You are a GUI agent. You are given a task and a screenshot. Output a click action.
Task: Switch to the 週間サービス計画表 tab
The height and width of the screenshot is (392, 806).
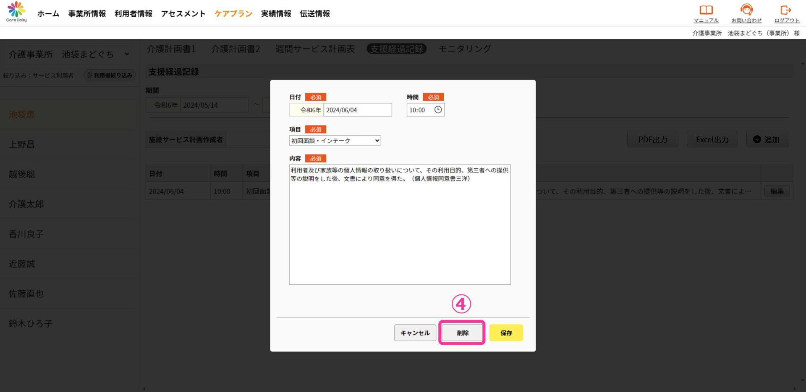(x=315, y=49)
